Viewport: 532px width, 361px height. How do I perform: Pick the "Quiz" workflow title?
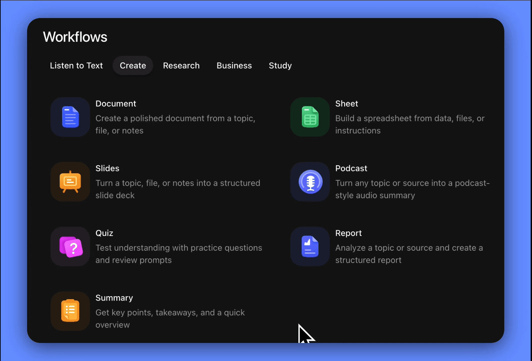[x=104, y=233]
